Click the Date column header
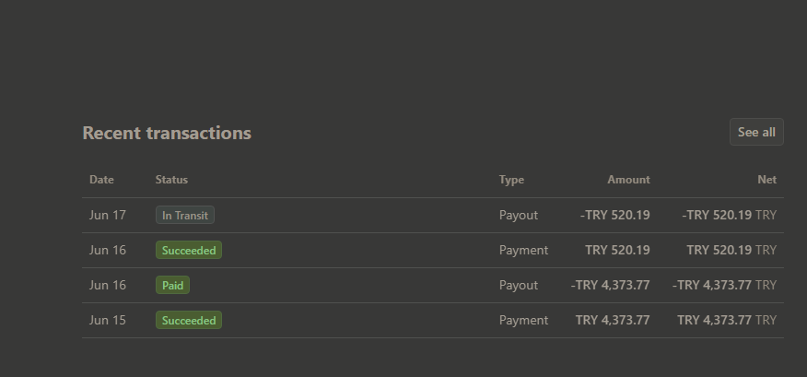Image resolution: width=807 pixels, height=377 pixels. pos(101,180)
